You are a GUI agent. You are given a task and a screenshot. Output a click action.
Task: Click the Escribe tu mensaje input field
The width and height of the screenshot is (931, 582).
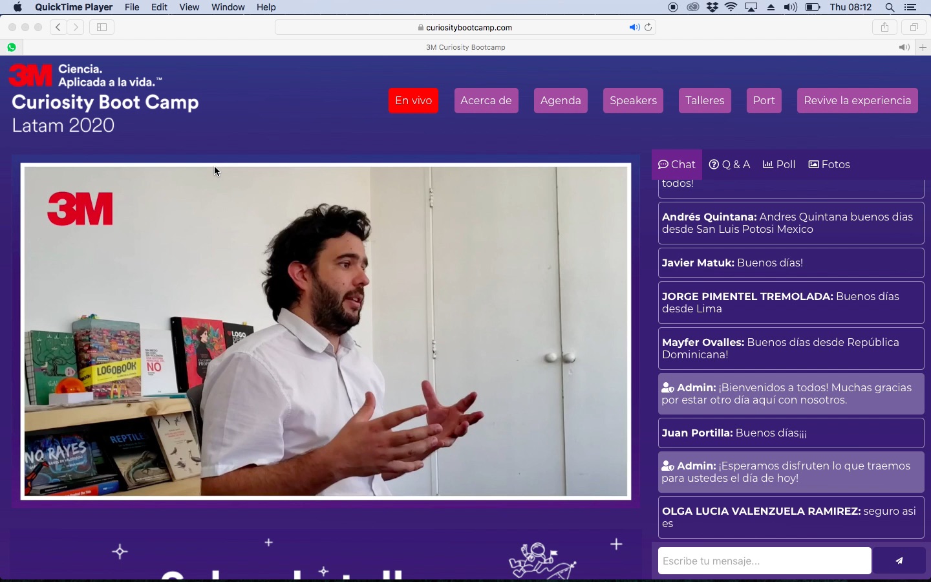(763, 561)
